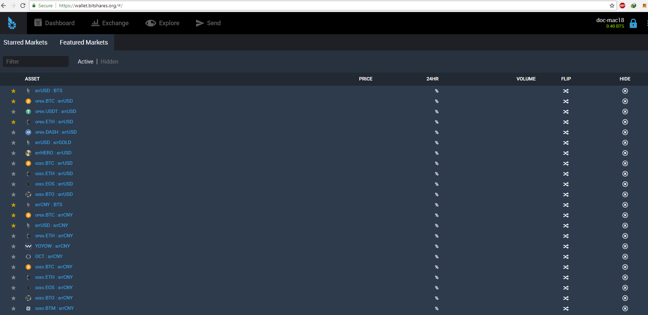This screenshot has width=648, height=315.
Task: Unstar the OPEN.ETH : bitUSD market
Action: (x=13, y=122)
